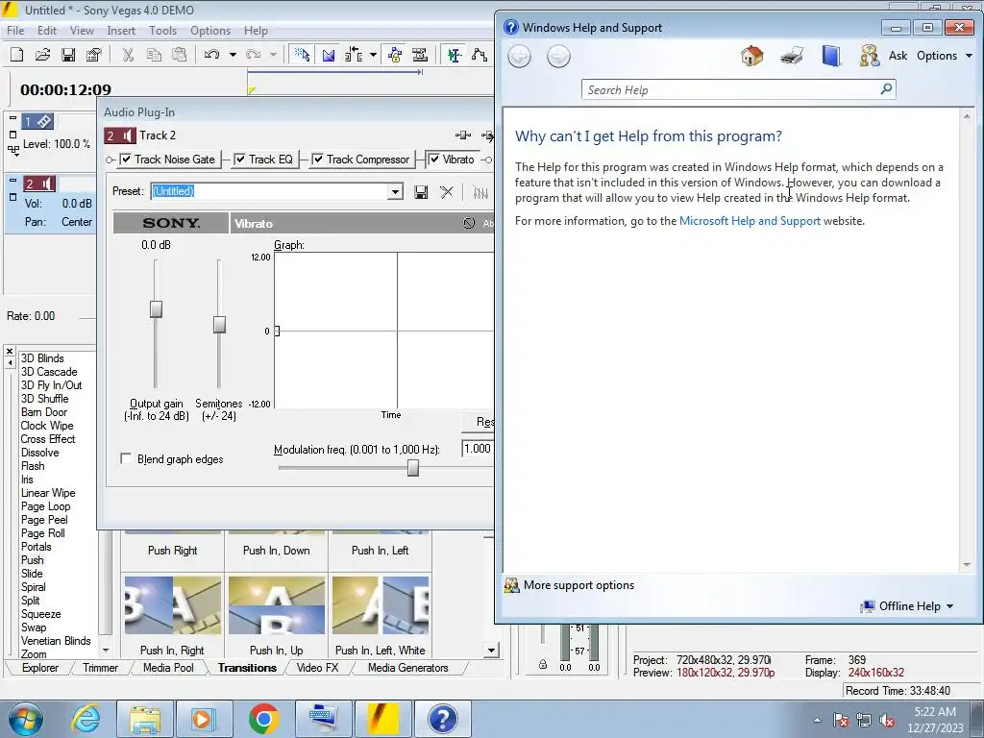Open the Windows Start menu
The height and width of the screenshot is (738, 984).
click(26, 719)
